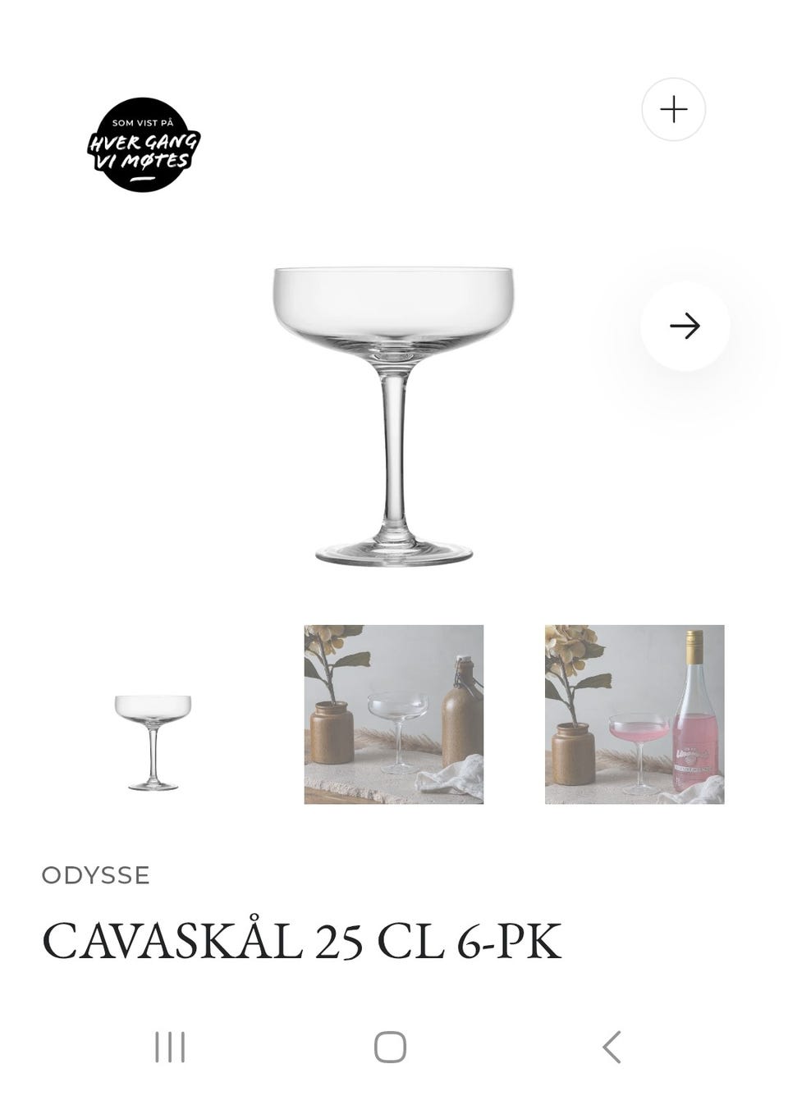Tap the plus icon to enlarge image
Viewport: 788px width, 1096px height.
(x=673, y=109)
